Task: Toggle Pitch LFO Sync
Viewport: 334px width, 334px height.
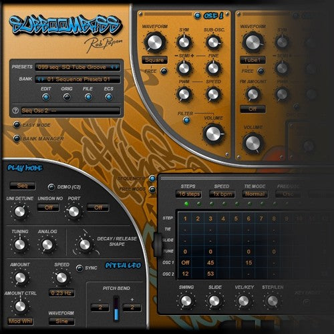Action: click(79, 268)
